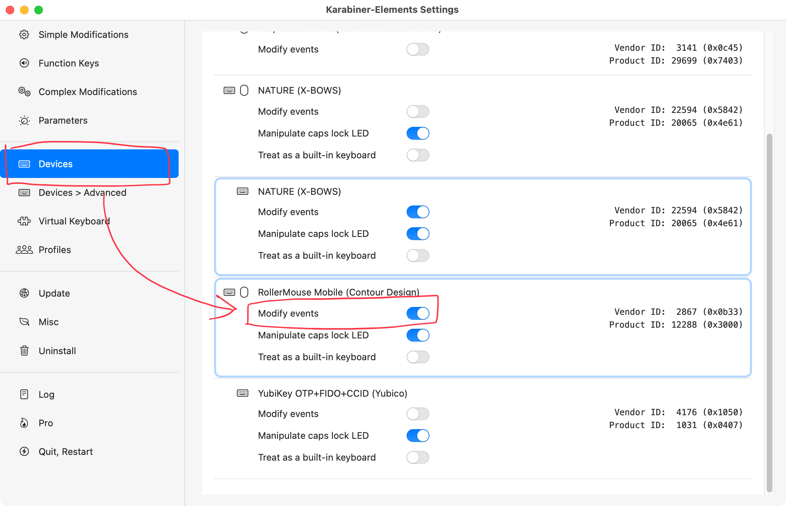
Task: Open the Pro page
Action: tap(89, 423)
